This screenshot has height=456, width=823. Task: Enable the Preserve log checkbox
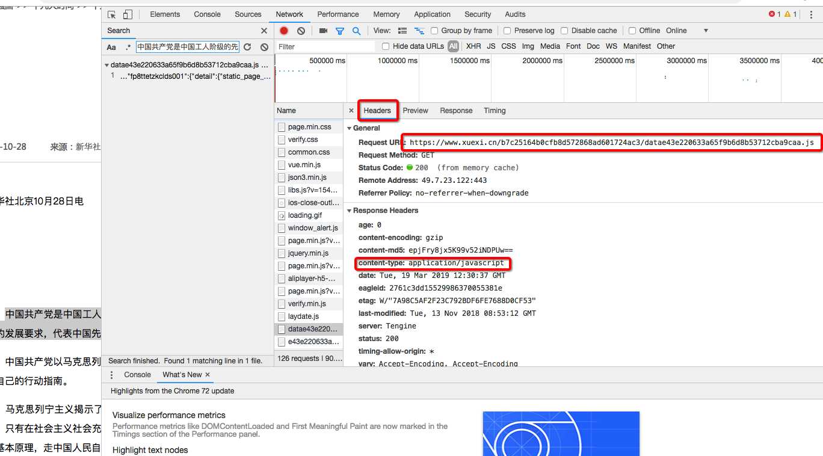pos(507,31)
